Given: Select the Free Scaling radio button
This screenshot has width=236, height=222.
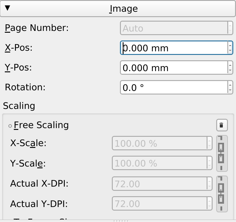Looking at the screenshot, I should tap(10, 126).
